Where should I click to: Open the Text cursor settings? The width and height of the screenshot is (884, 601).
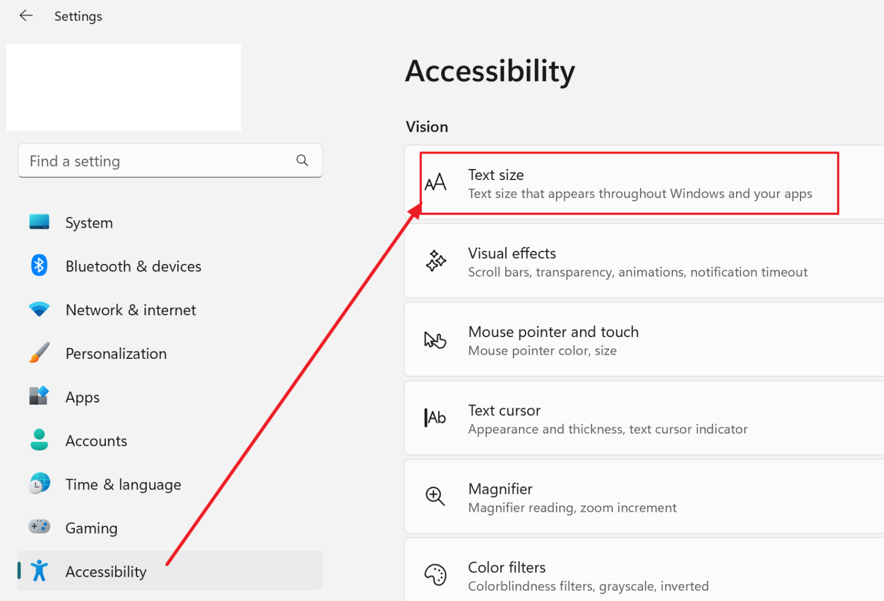pos(645,418)
